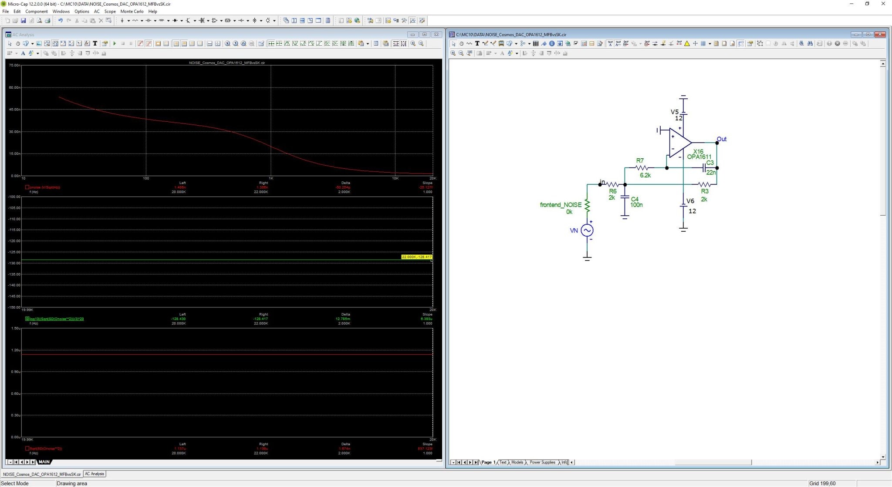
Task: Open the Component menu
Action: tap(37, 11)
